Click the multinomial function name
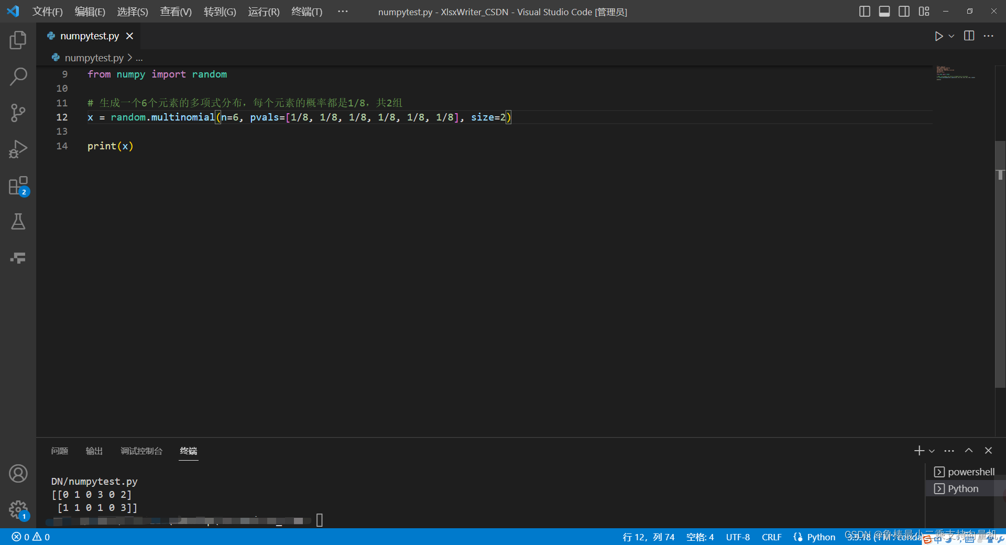The image size is (1006, 545). [x=183, y=117]
